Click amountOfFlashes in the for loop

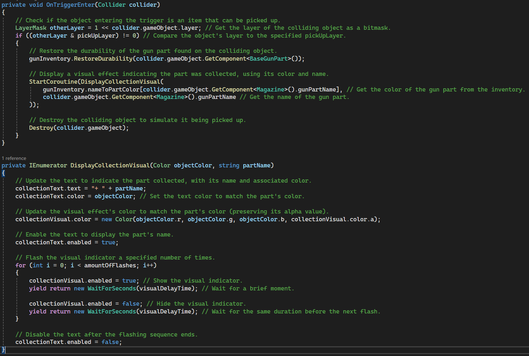[x=110, y=265]
